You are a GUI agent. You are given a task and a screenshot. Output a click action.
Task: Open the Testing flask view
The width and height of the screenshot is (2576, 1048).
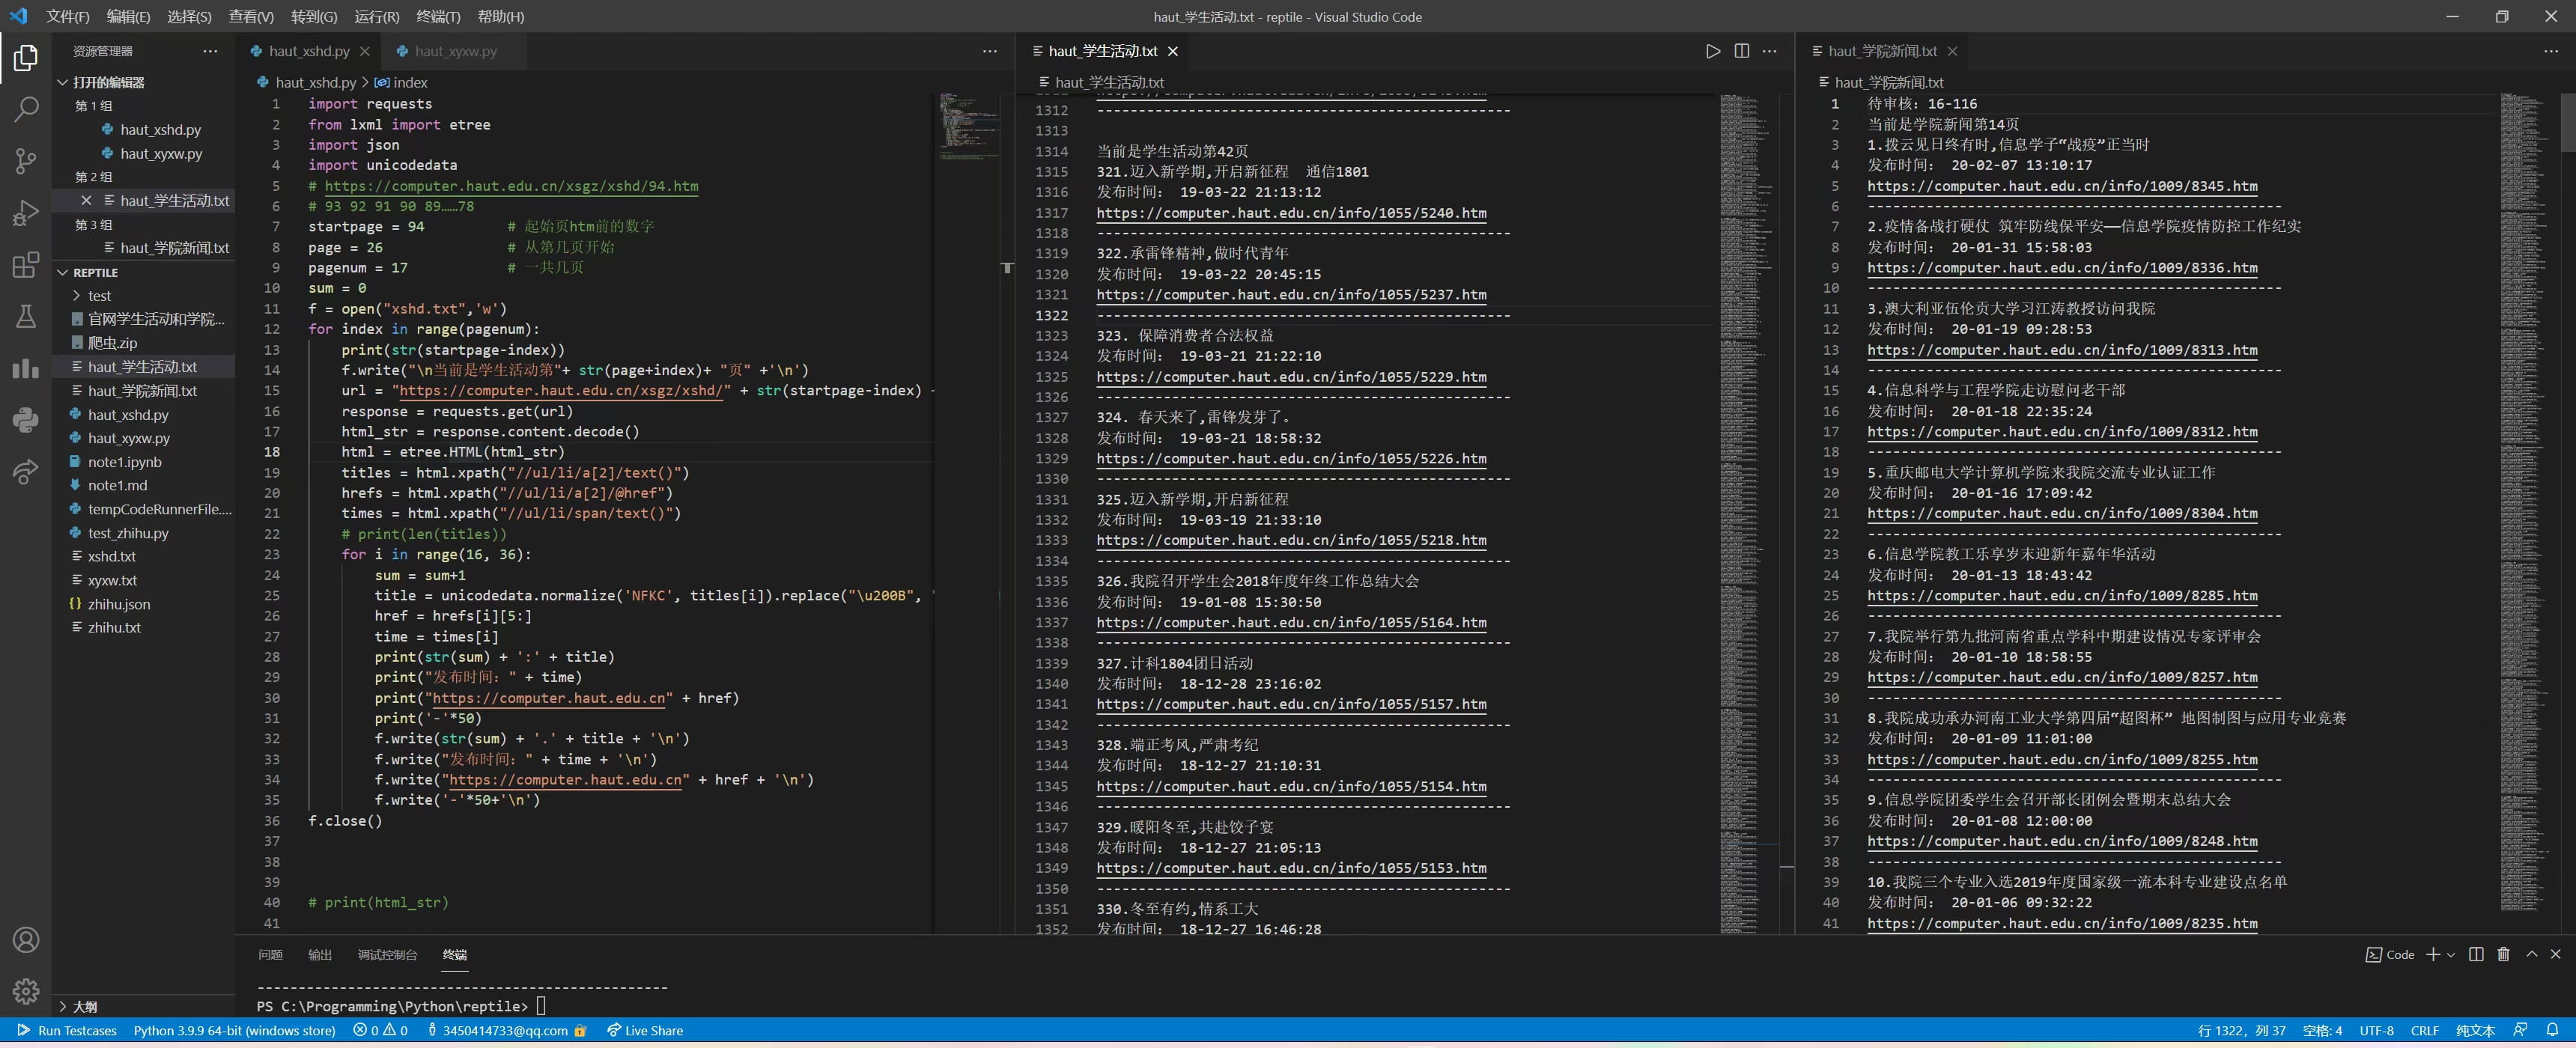tap(26, 316)
